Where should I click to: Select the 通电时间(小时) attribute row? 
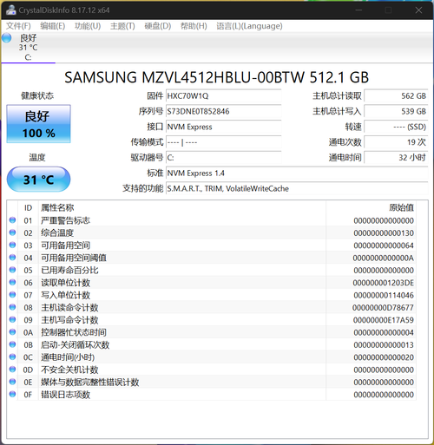pyautogui.click(x=211, y=357)
